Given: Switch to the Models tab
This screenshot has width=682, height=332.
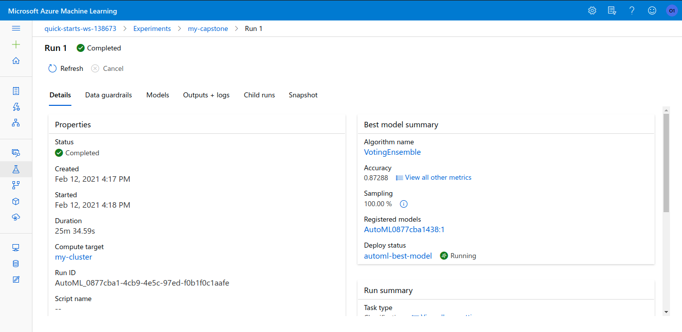Looking at the screenshot, I should (x=158, y=95).
